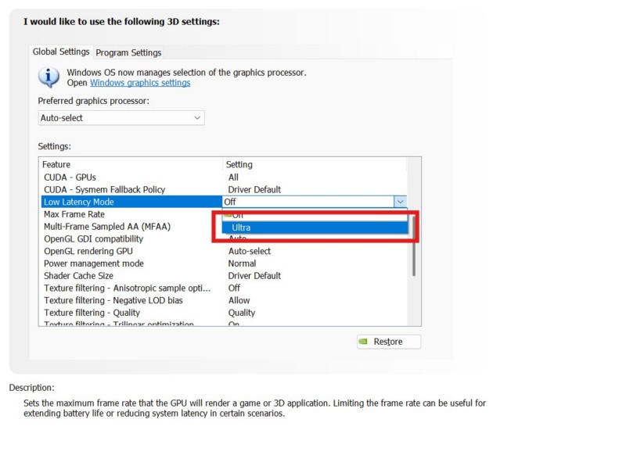Screen dimensions: 626x455
Task: Click Texture filtering - Negative LOD bias
Action: tap(113, 300)
